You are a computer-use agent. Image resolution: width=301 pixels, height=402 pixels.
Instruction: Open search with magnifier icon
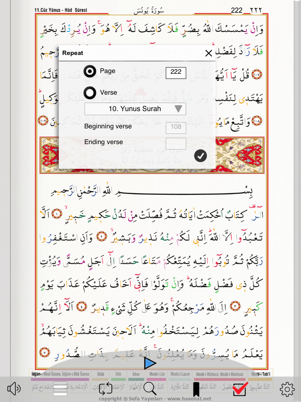pos(150,388)
